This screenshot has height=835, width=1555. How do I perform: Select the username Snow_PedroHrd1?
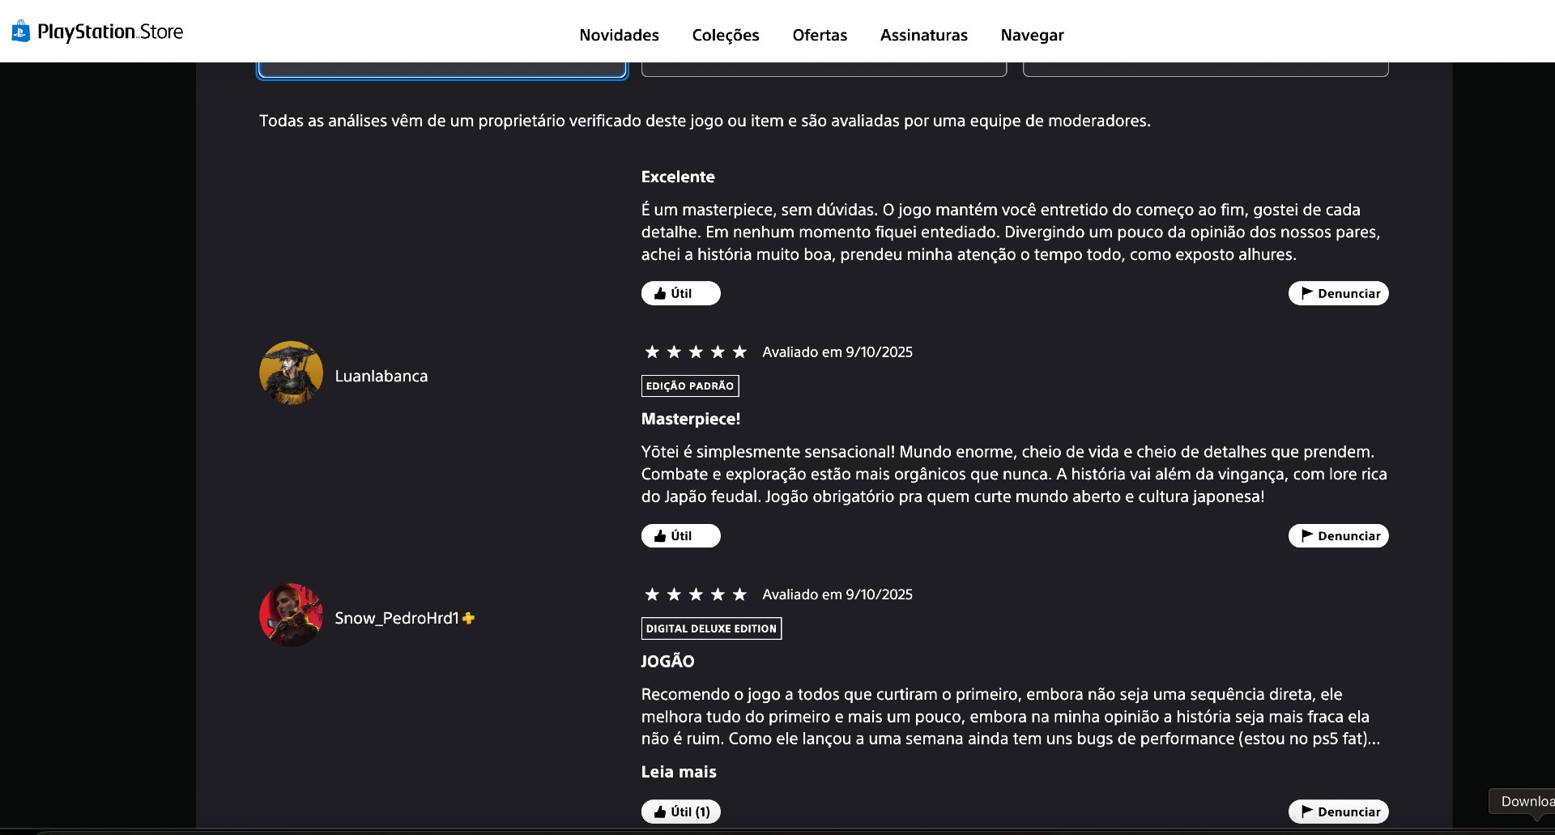pyautogui.click(x=397, y=618)
